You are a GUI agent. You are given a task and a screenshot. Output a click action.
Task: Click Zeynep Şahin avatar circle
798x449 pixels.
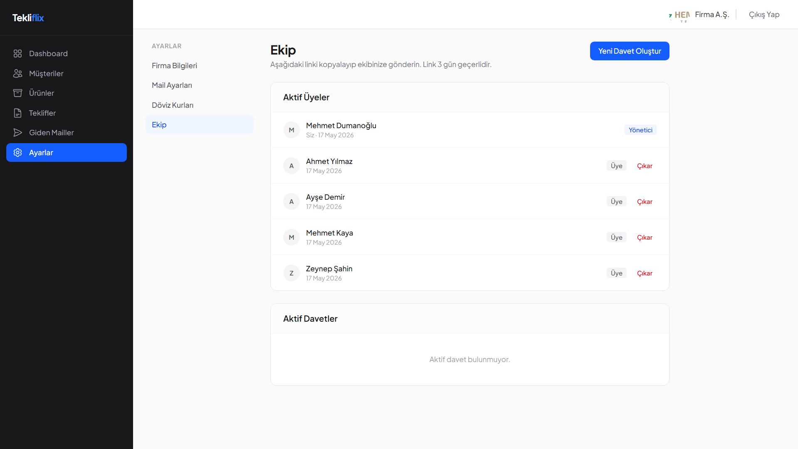click(x=292, y=273)
